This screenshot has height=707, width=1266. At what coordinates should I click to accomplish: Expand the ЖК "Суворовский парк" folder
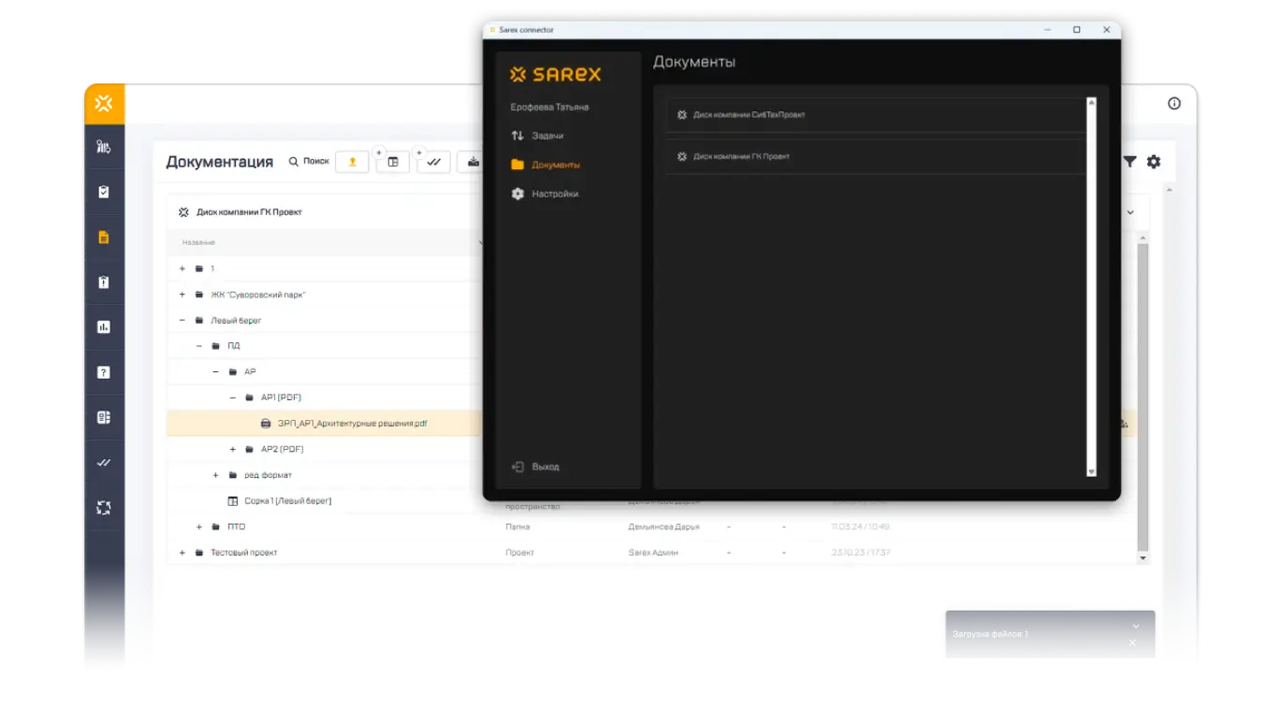182,295
